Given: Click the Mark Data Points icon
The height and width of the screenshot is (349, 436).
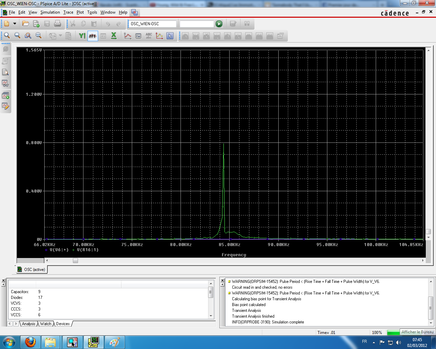Looking at the screenshot, I should coord(159,35).
